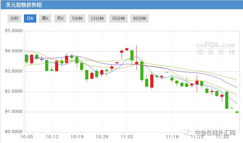Click the 90.0000 y-axis label

pyautogui.click(x=14, y=132)
